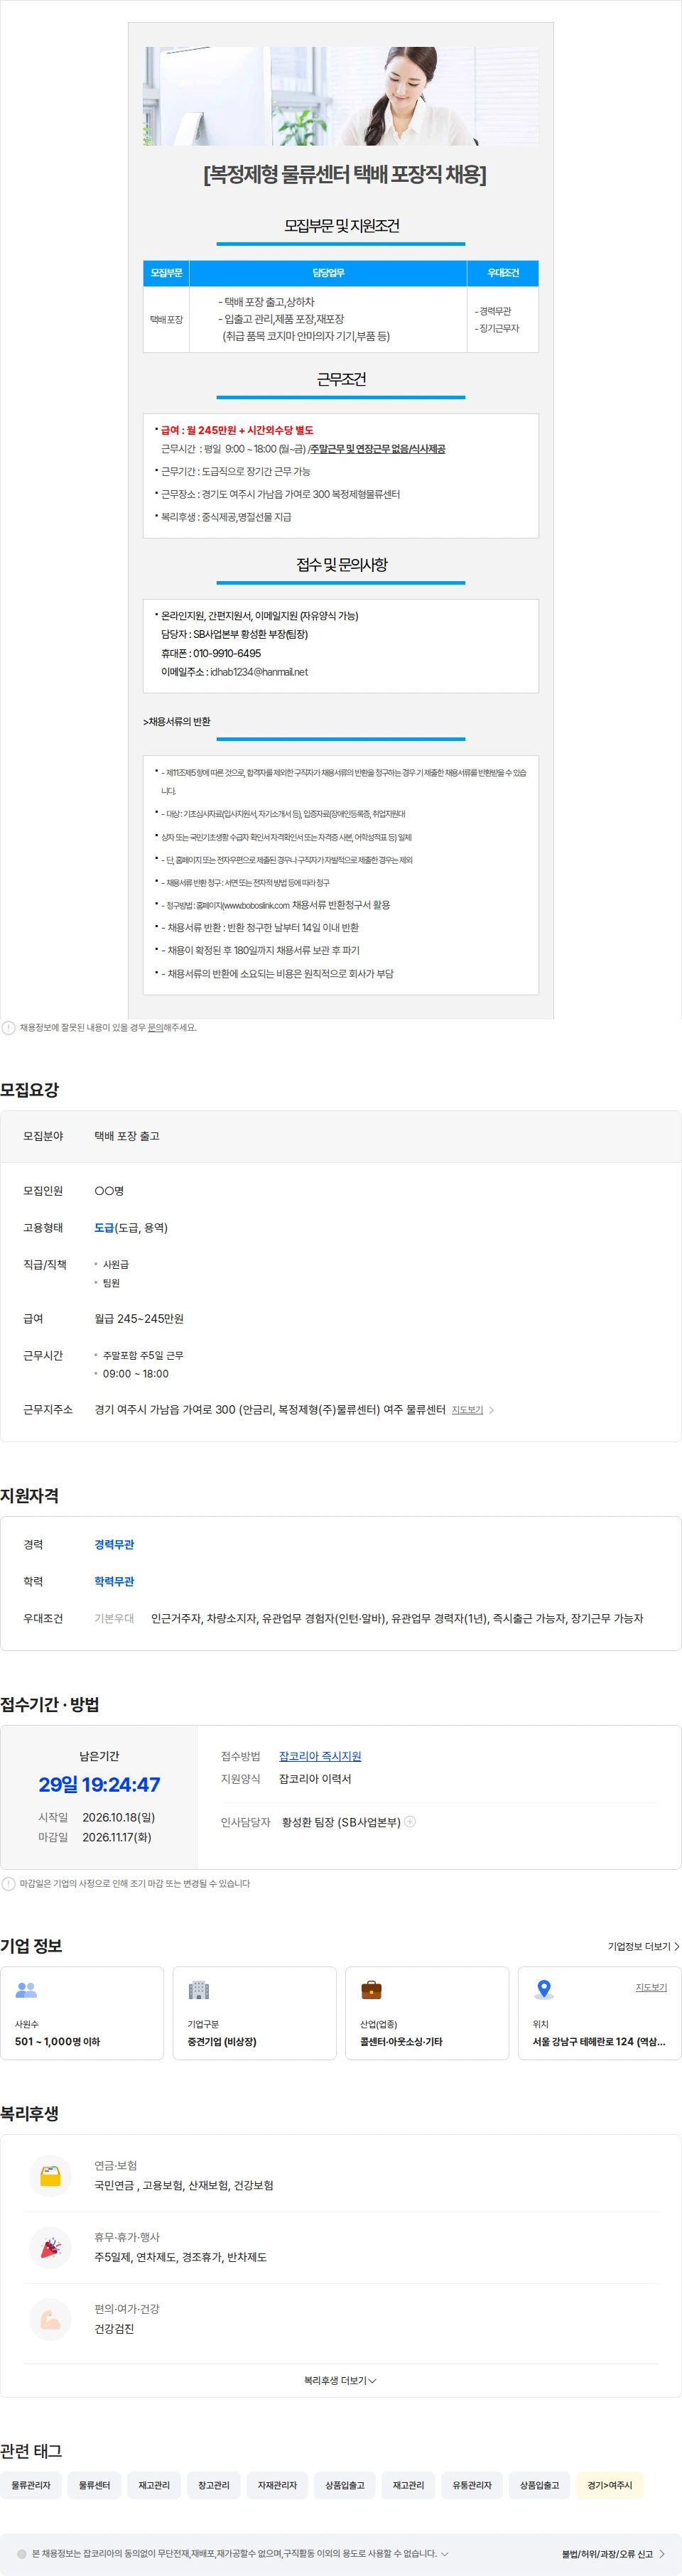The width and height of the screenshot is (682, 2576).
Task: Click the 사원수 people icon
Action: click(x=27, y=1990)
